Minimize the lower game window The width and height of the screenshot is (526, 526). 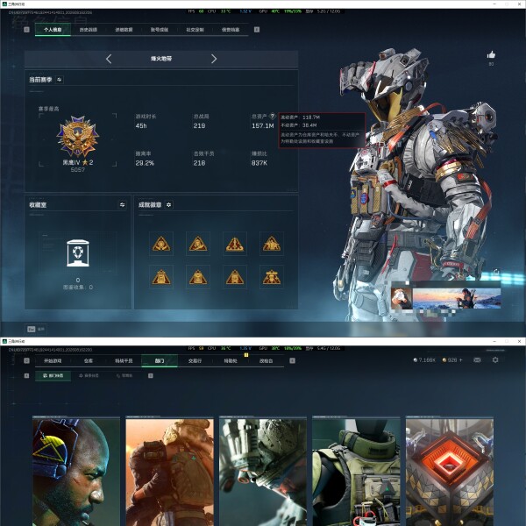pyautogui.click(x=494, y=341)
